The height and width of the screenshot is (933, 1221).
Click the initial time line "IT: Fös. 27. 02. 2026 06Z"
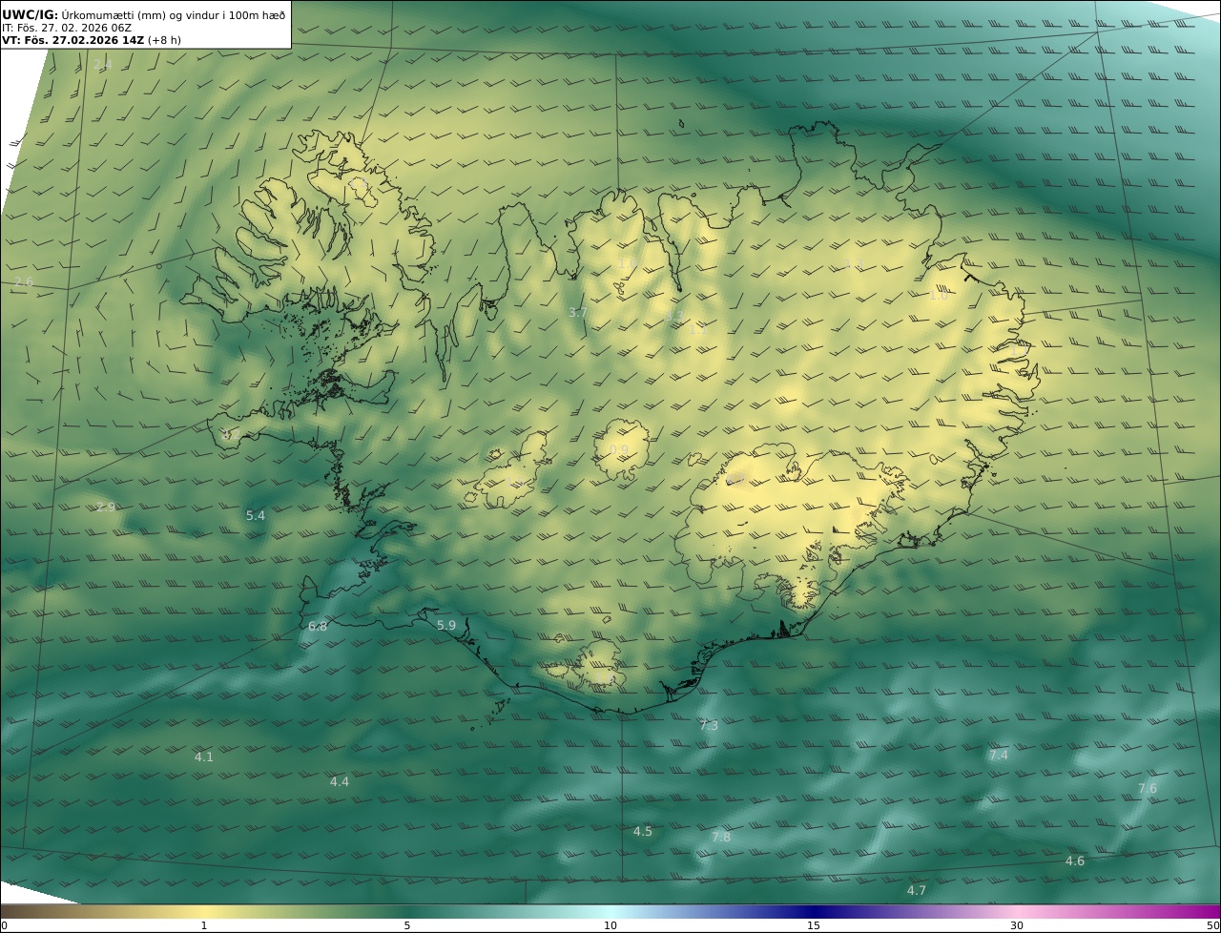pos(67,28)
